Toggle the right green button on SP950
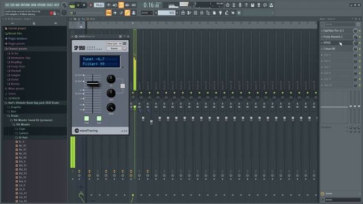The height and width of the screenshot is (204, 363). (x=99, y=118)
